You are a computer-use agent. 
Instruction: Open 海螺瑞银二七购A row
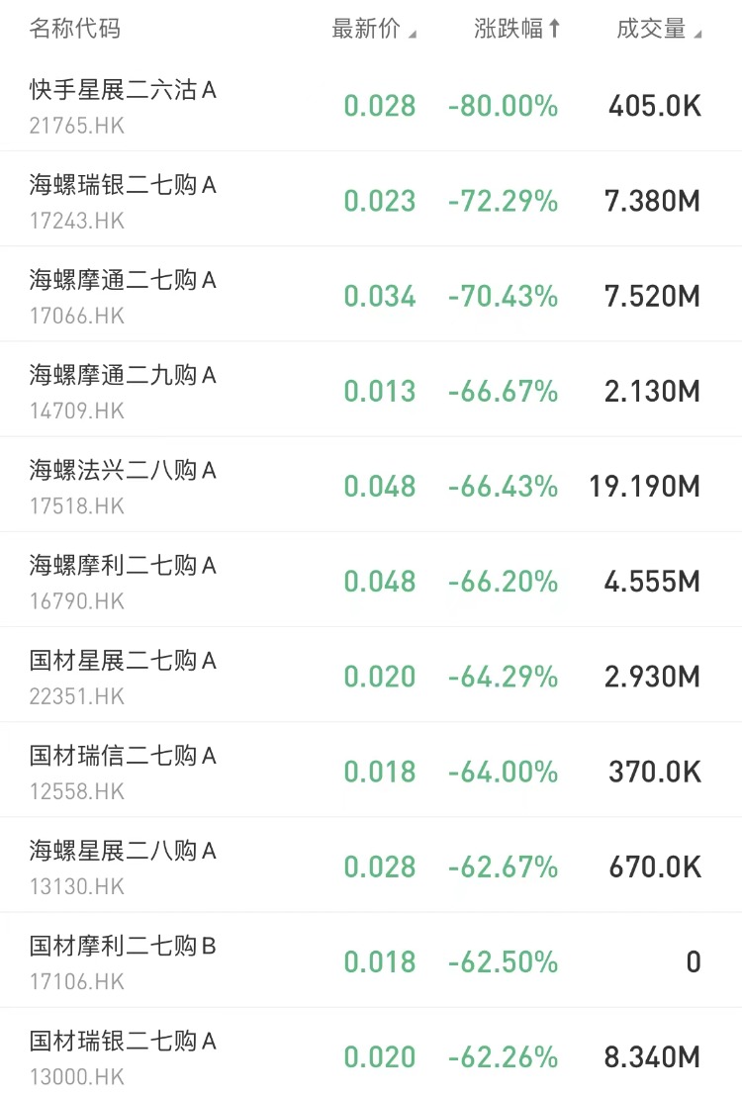tap(123, 186)
